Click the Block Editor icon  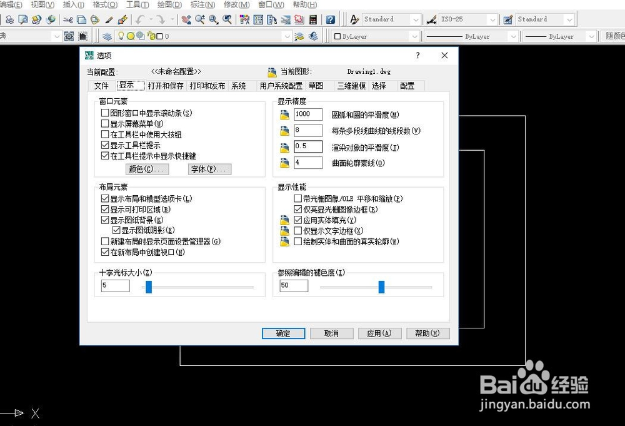click(122, 19)
